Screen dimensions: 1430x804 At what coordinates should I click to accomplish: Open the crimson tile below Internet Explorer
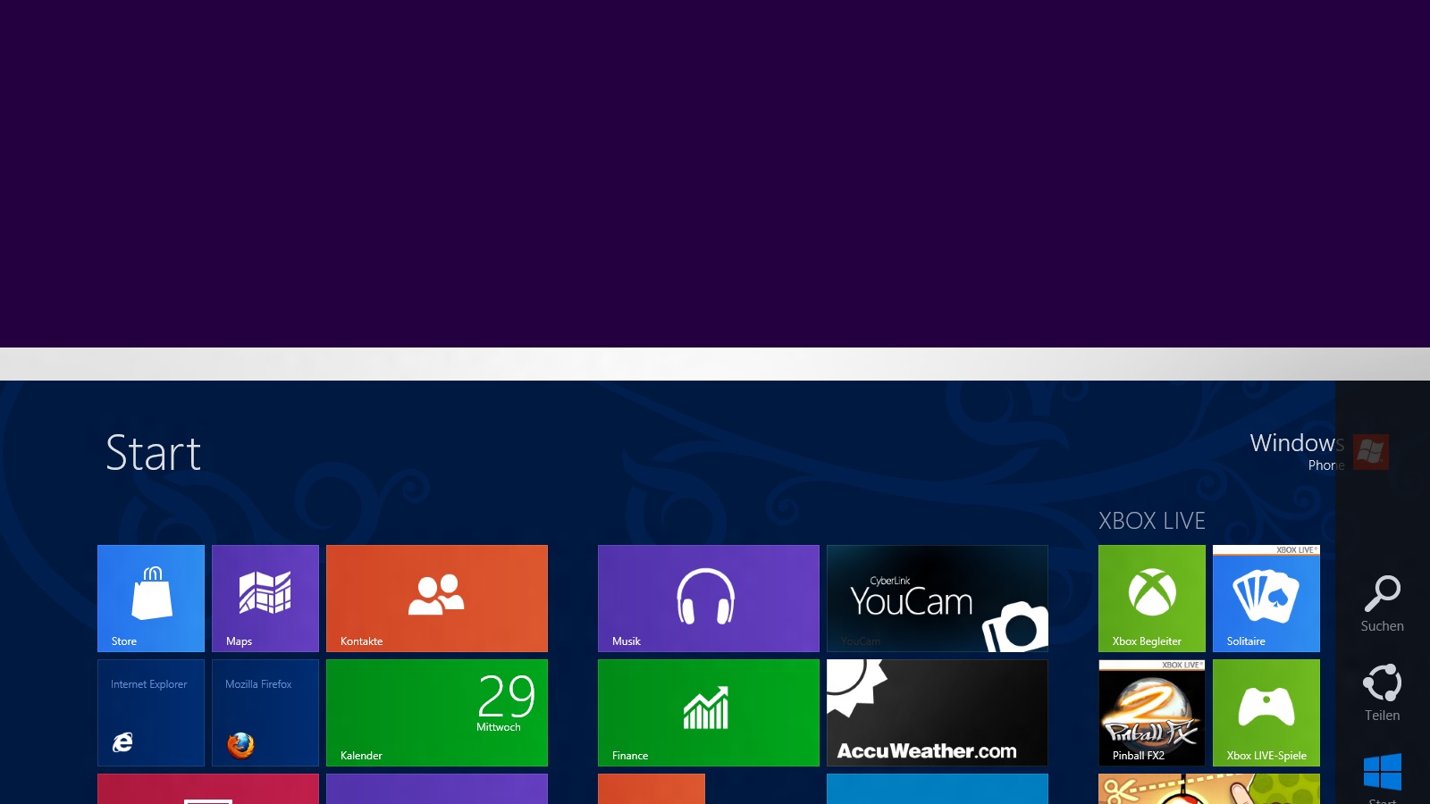tap(208, 789)
